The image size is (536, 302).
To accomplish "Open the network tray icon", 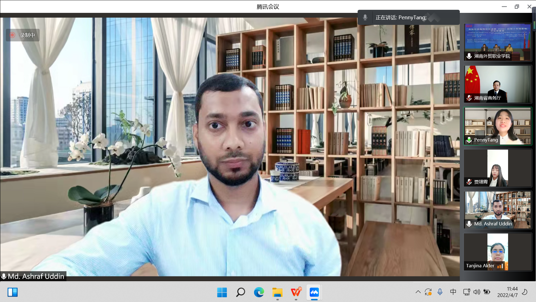I will (x=466, y=292).
